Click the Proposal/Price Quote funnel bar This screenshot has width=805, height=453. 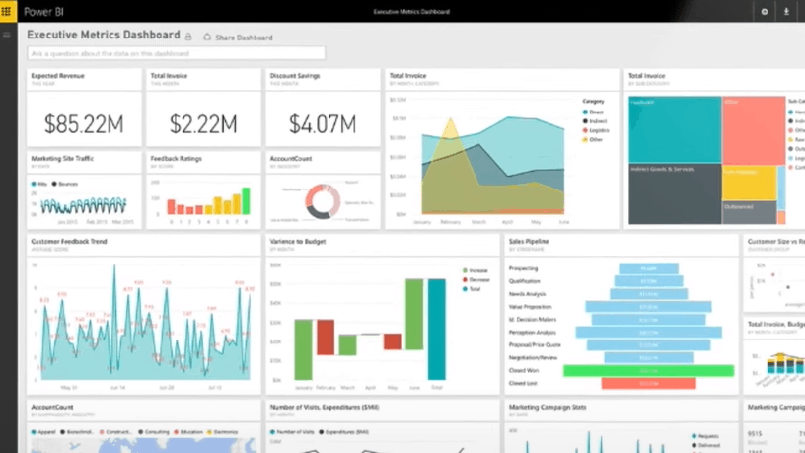pos(648,345)
